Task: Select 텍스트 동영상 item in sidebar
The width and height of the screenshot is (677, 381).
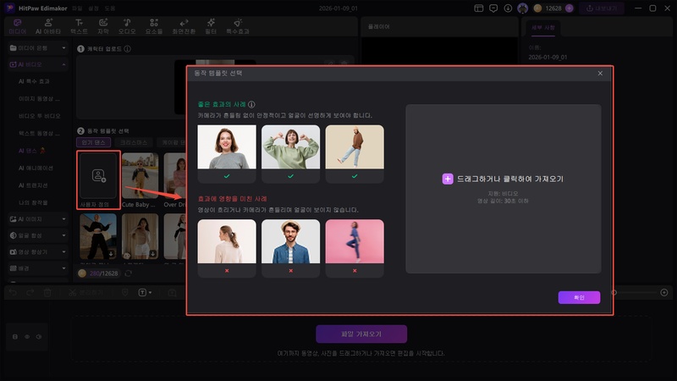Action: (39, 133)
